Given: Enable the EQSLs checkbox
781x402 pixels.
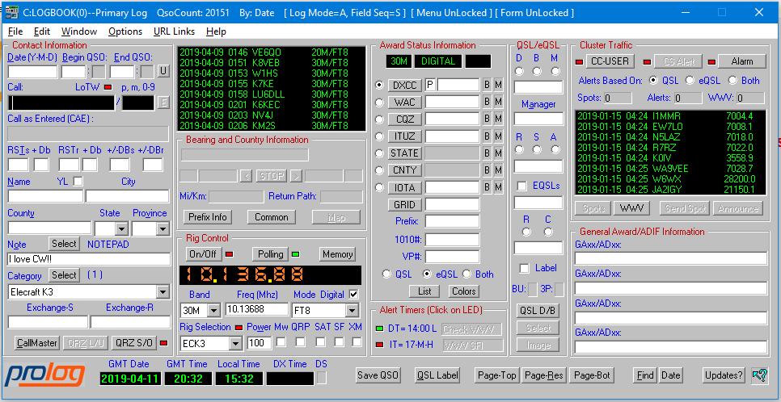Looking at the screenshot, I should tap(522, 186).
